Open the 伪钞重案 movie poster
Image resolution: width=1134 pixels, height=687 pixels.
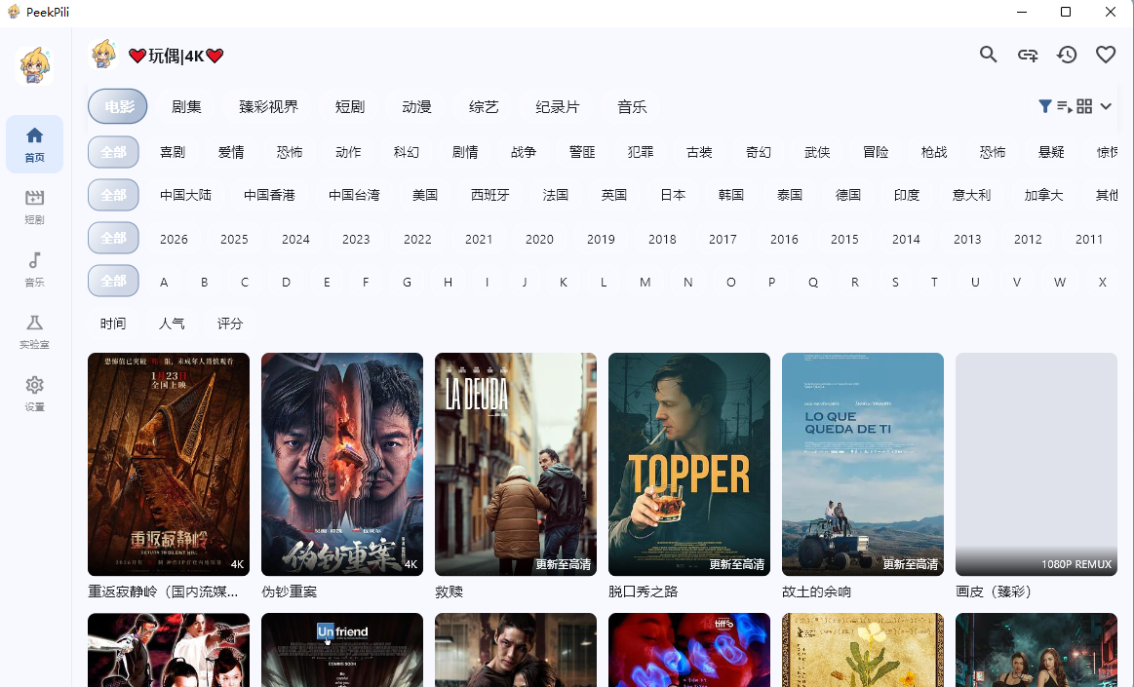(342, 464)
